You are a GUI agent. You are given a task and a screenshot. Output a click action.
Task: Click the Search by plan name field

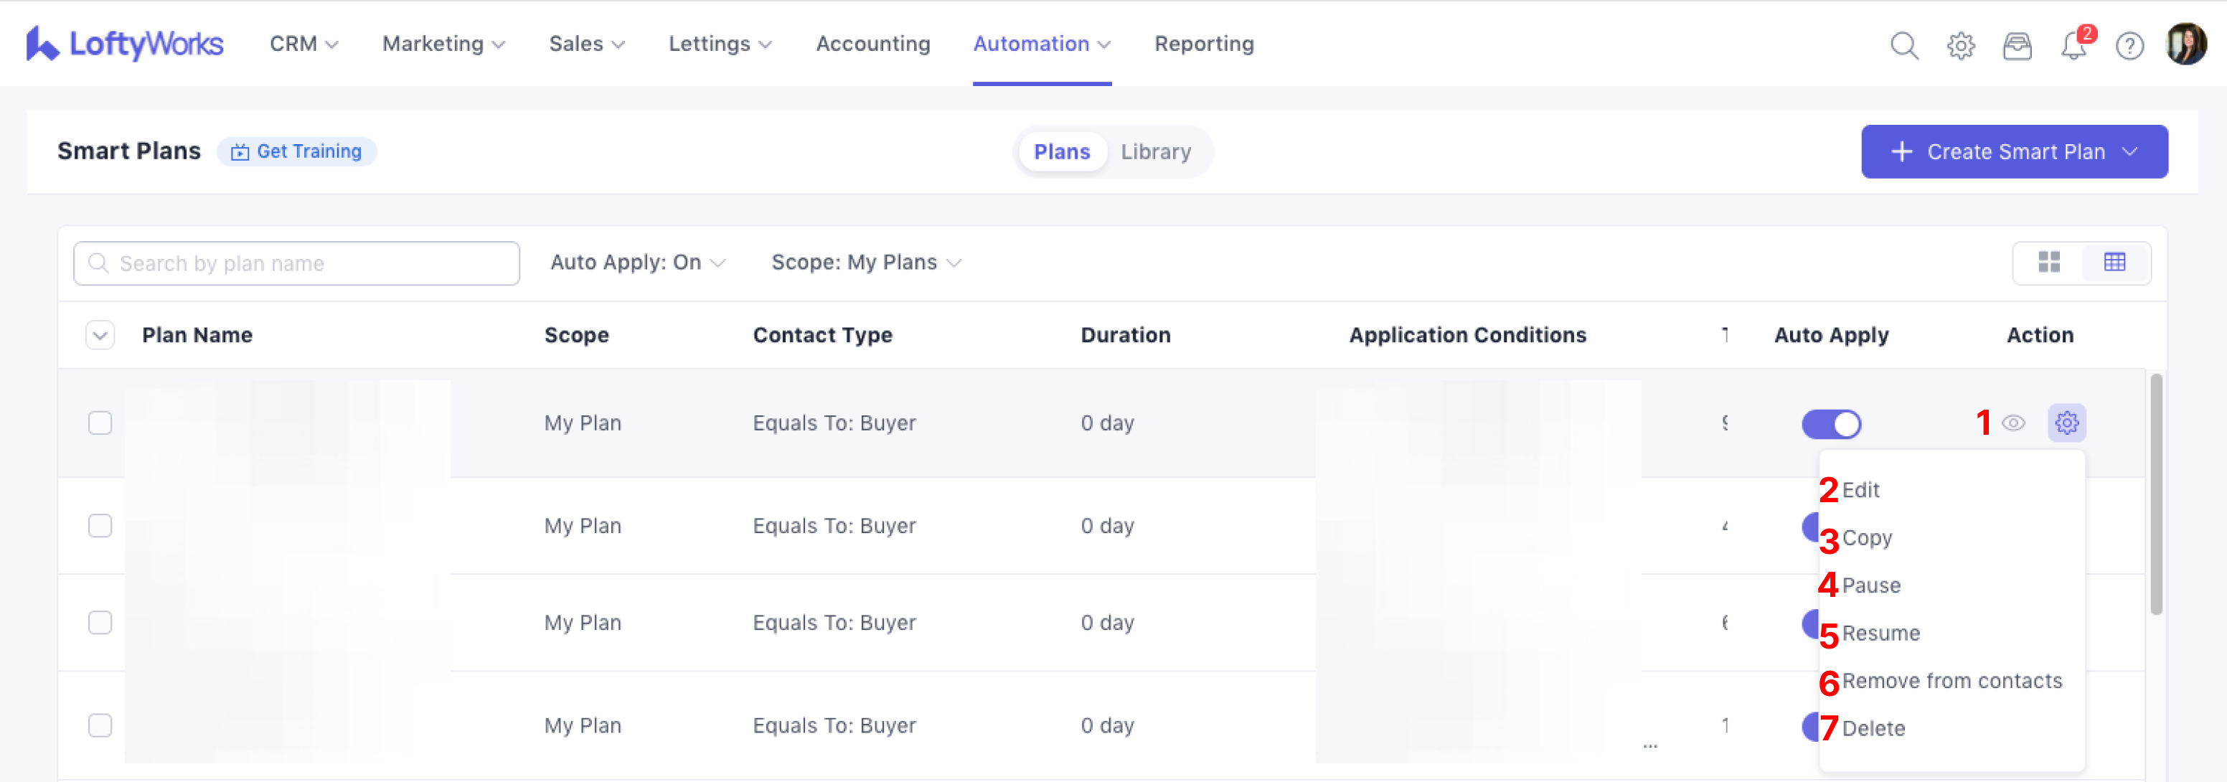tap(296, 263)
